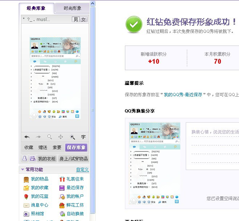Click the redo arrow icon
The image size is (239, 221).
(x=38, y=137)
